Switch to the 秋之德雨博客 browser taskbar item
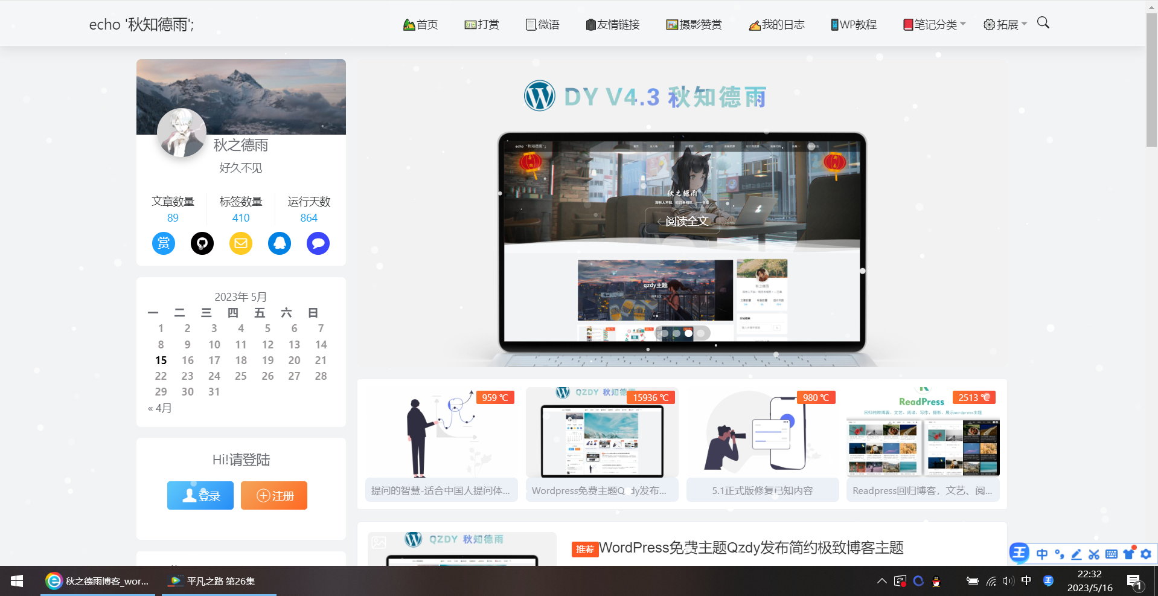 pos(98,581)
